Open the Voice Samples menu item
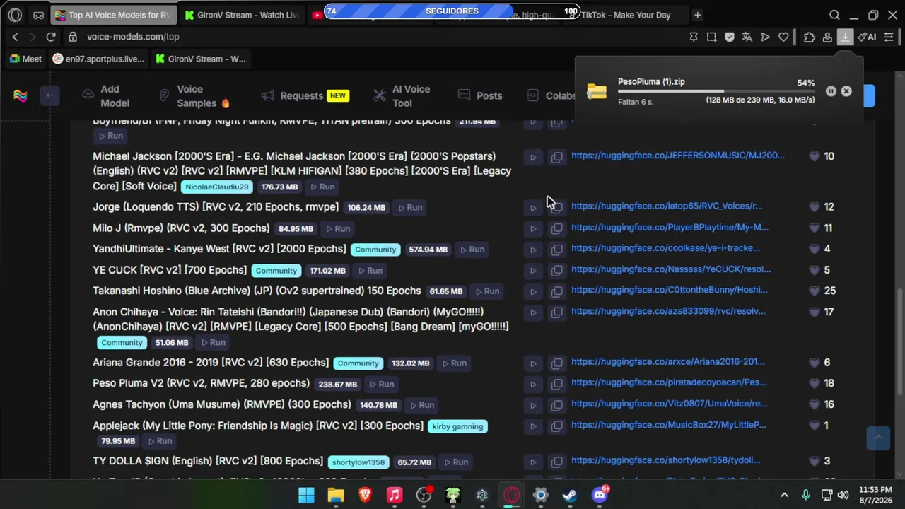Viewport: 905px width, 509px height. (194, 96)
